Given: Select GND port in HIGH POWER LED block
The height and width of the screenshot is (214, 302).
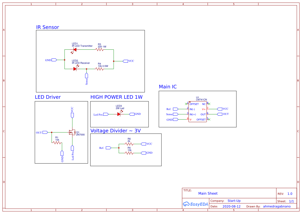Looking at the screenshot, I should pyautogui.click(x=132, y=114).
